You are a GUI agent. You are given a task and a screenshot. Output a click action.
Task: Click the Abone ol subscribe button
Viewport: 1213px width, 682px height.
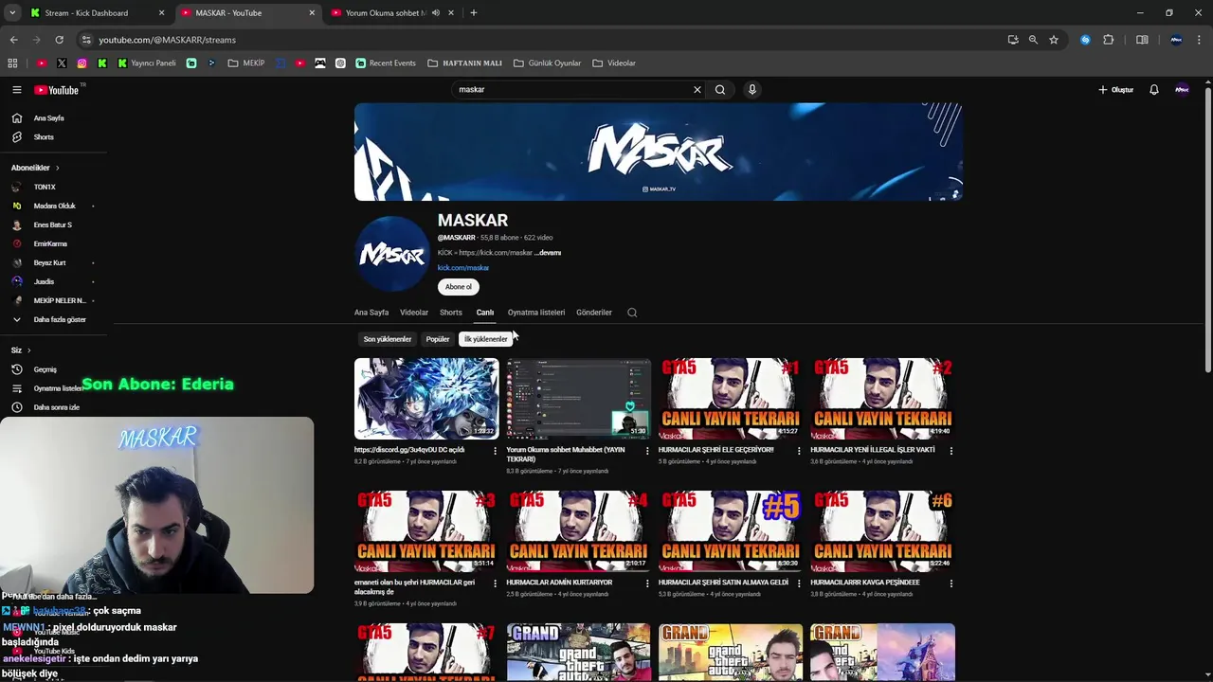coord(459,287)
